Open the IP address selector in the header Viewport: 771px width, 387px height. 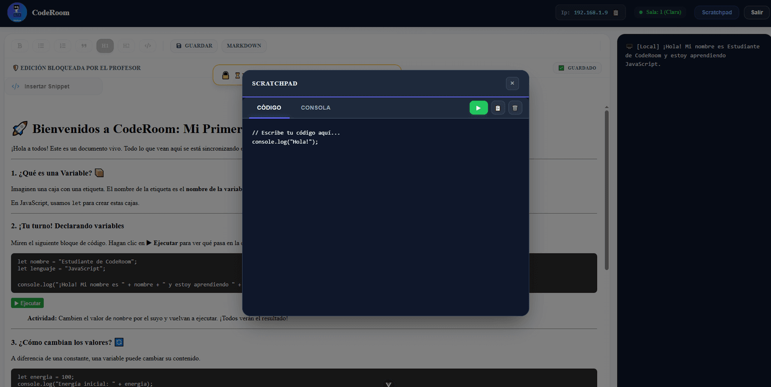coord(590,12)
